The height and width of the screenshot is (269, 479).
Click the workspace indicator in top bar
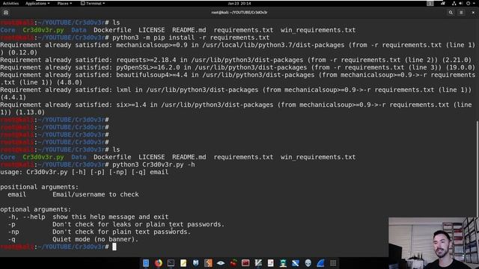click(430, 3)
